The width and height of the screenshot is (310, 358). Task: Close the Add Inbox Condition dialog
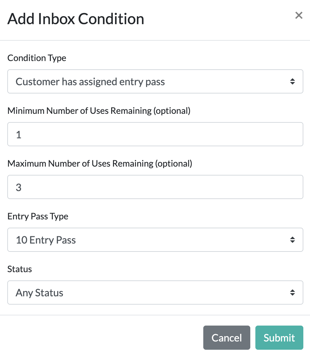click(x=299, y=15)
